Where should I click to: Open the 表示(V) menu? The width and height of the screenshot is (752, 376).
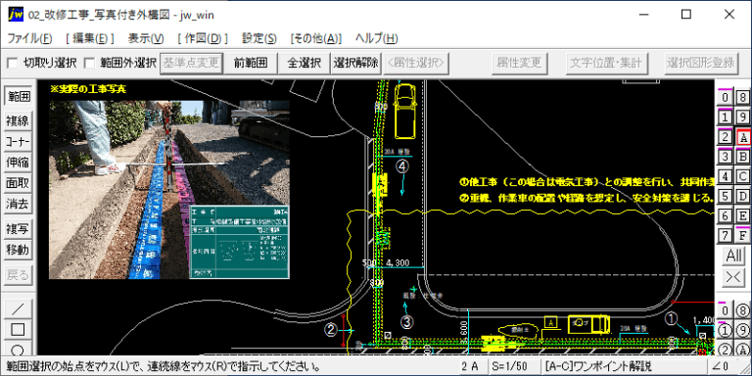click(146, 39)
